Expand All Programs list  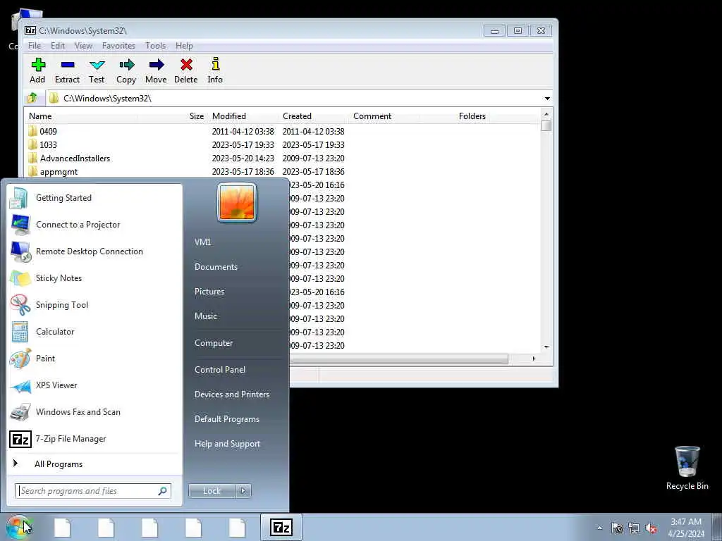(94, 464)
